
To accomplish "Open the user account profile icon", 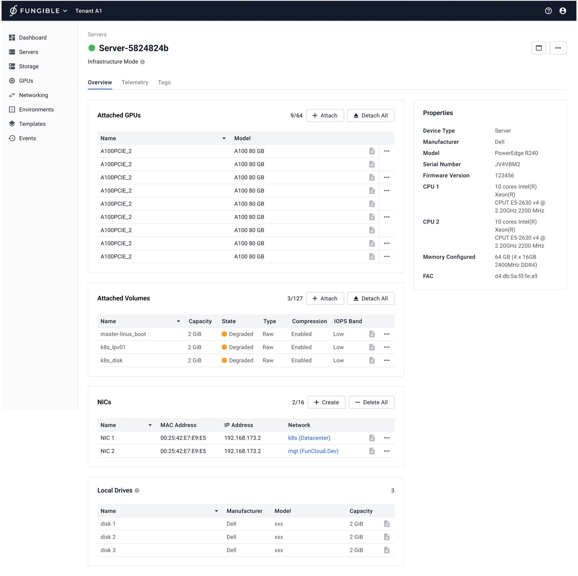I will [562, 11].
